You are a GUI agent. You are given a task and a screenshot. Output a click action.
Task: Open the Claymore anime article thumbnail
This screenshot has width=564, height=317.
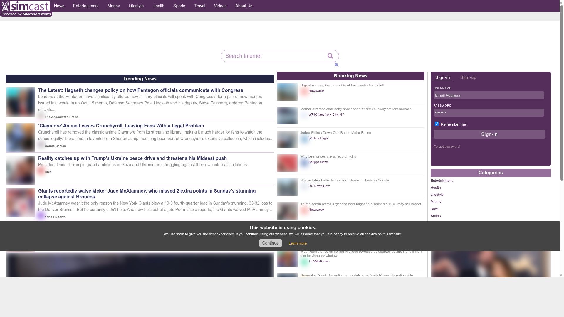[21, 138]
